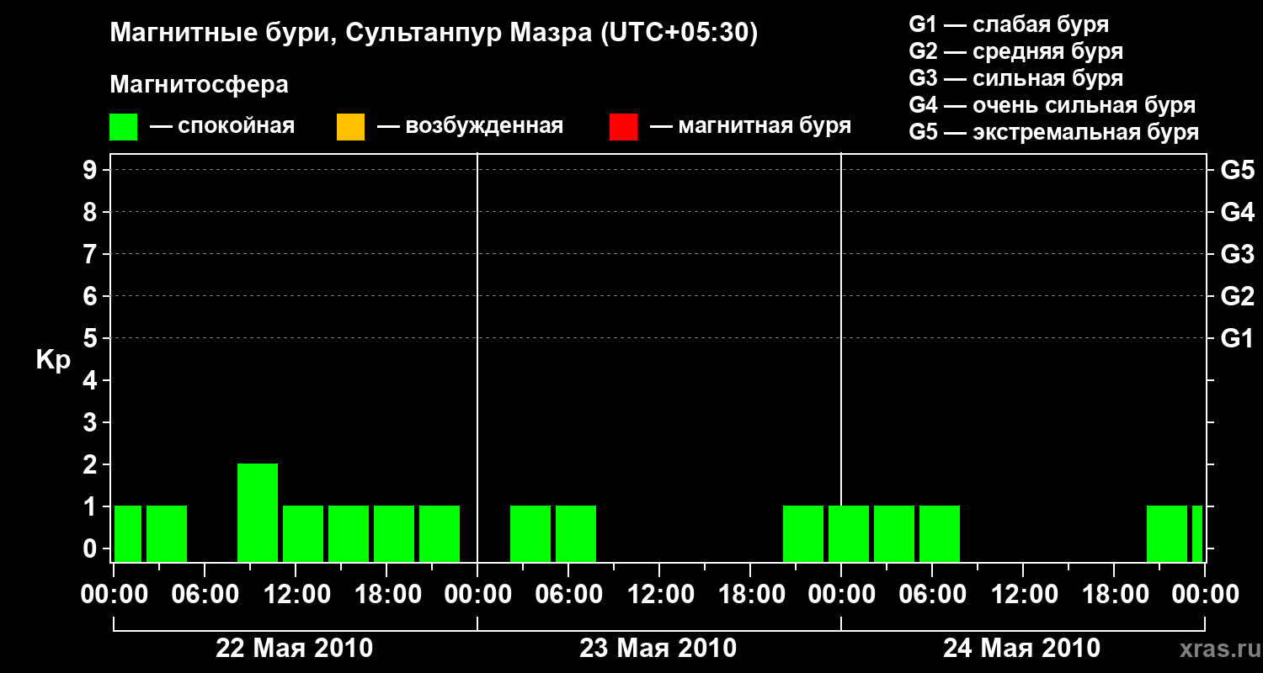The image size is (1263, 673).
Task: Select the "G4 — очень сильная буря" legend line
Action: coord(1052,105)
